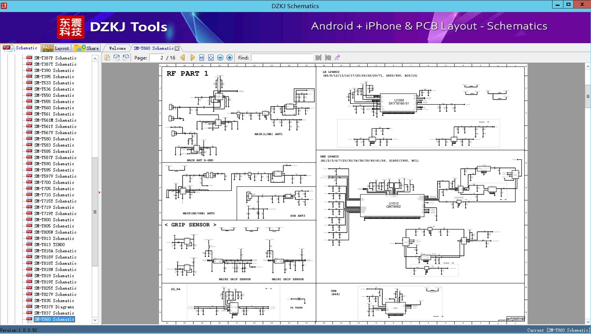Open SM-T719Y Schematic from list

[55, 213]
